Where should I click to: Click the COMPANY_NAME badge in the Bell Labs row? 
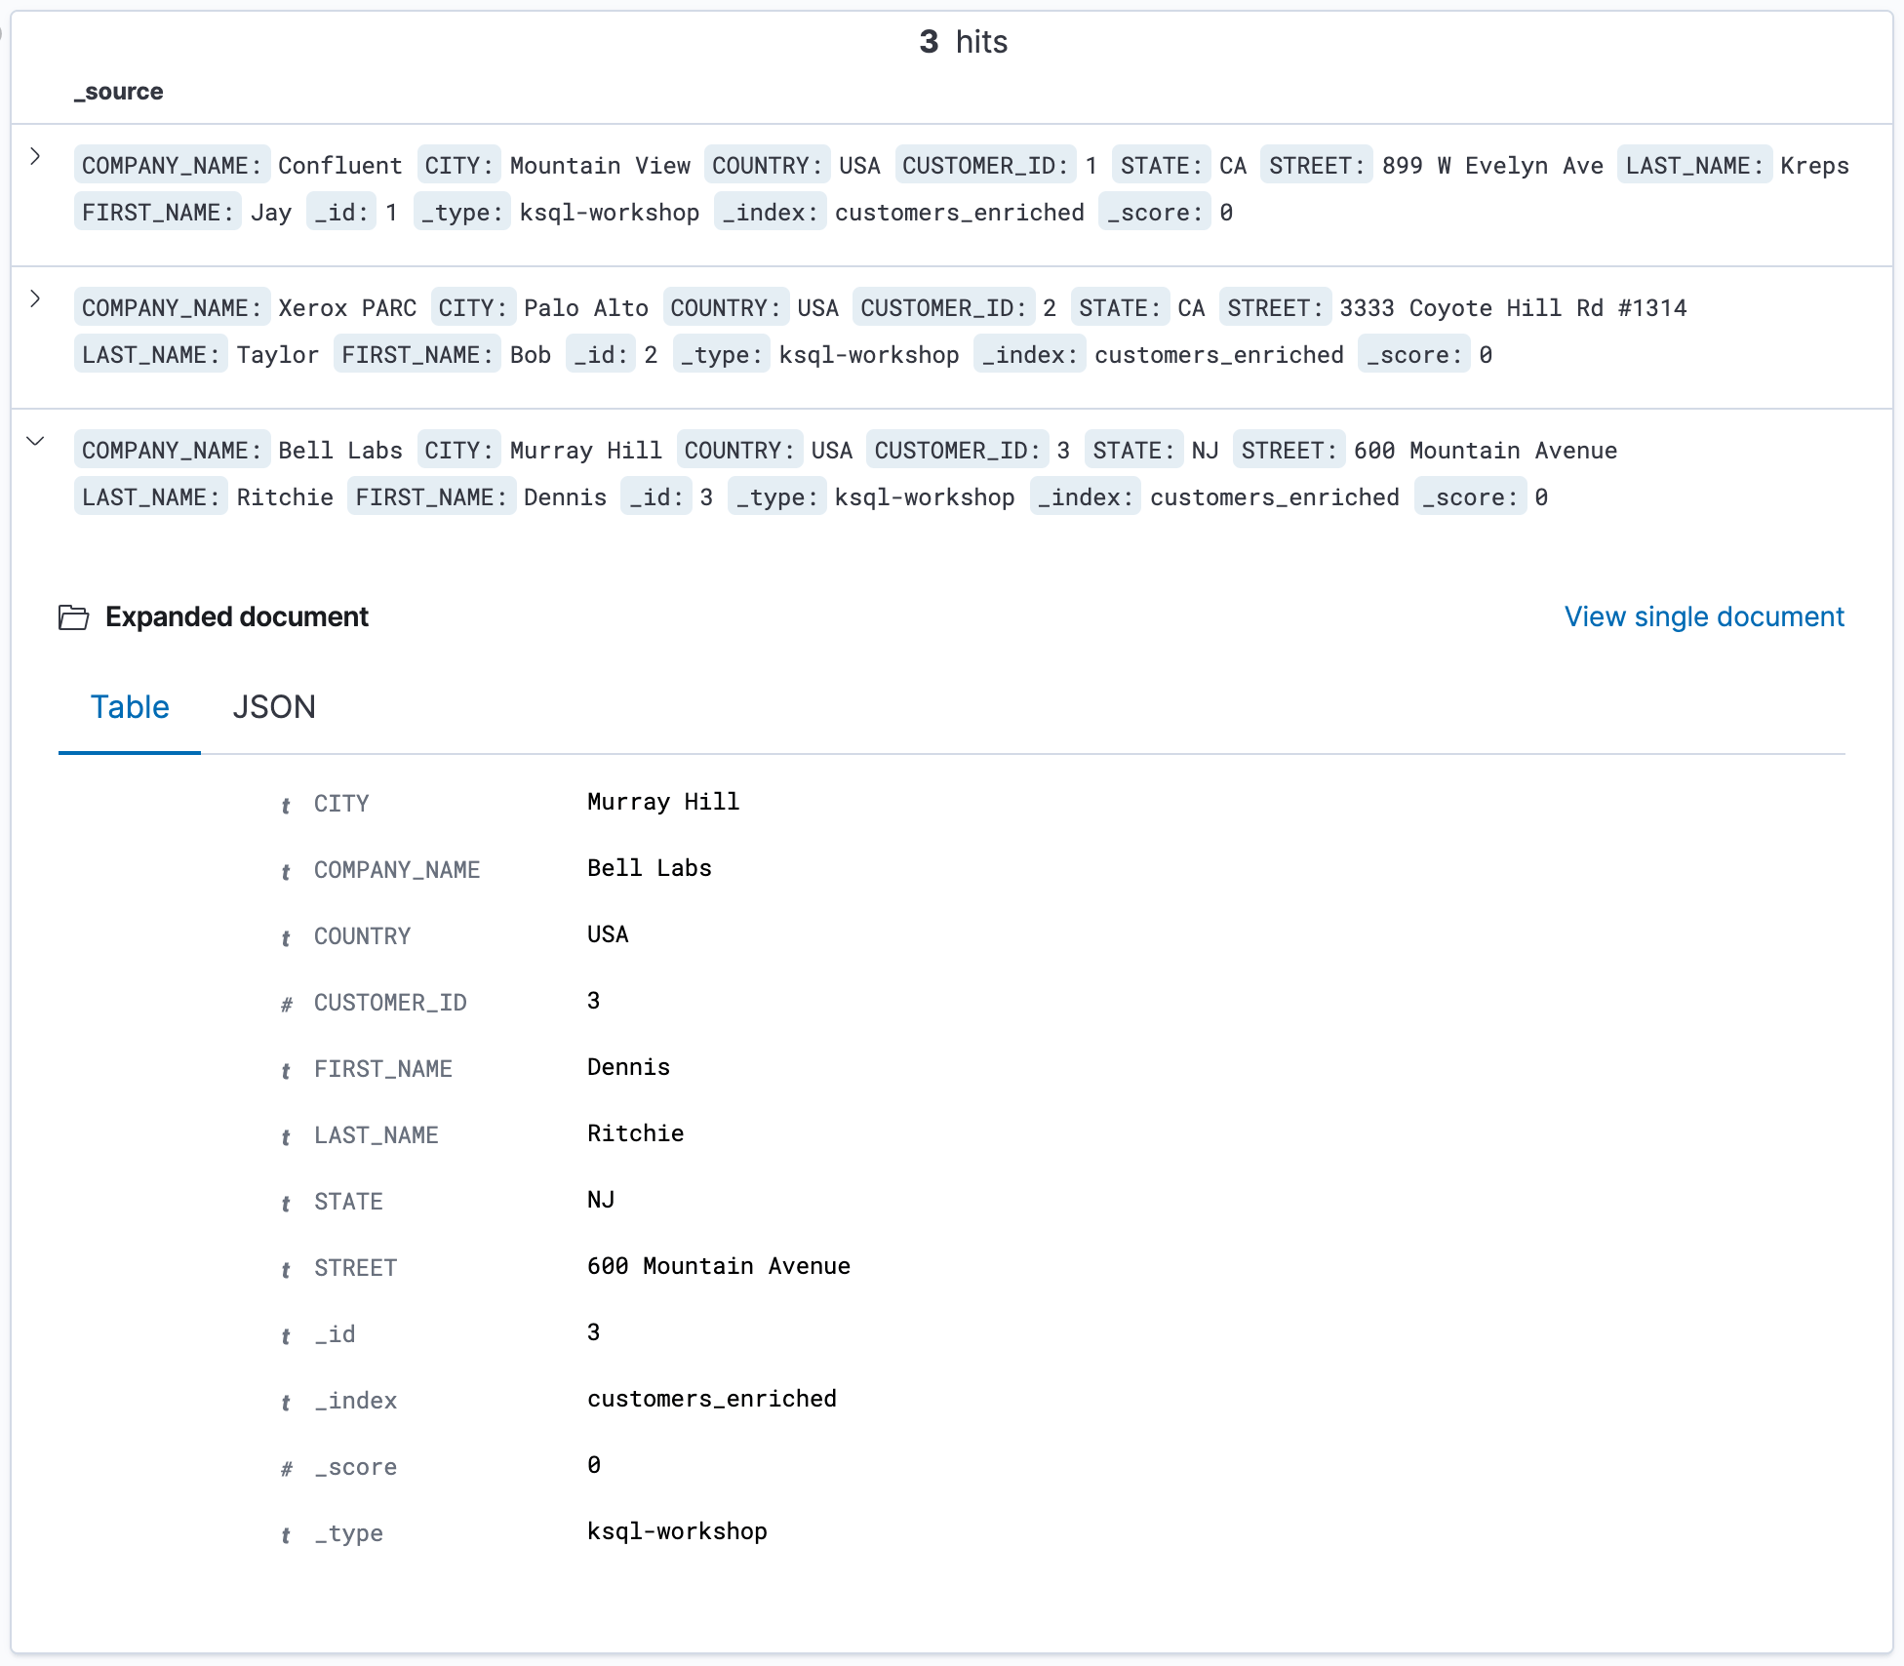[x=172, y=450]
